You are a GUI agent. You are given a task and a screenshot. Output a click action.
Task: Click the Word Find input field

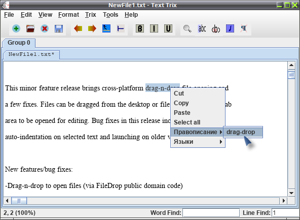click(x=211, y=213)
